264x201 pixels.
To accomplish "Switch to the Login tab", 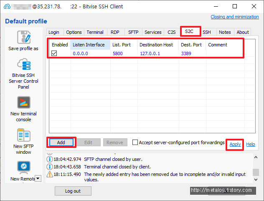I will [54, 32].
